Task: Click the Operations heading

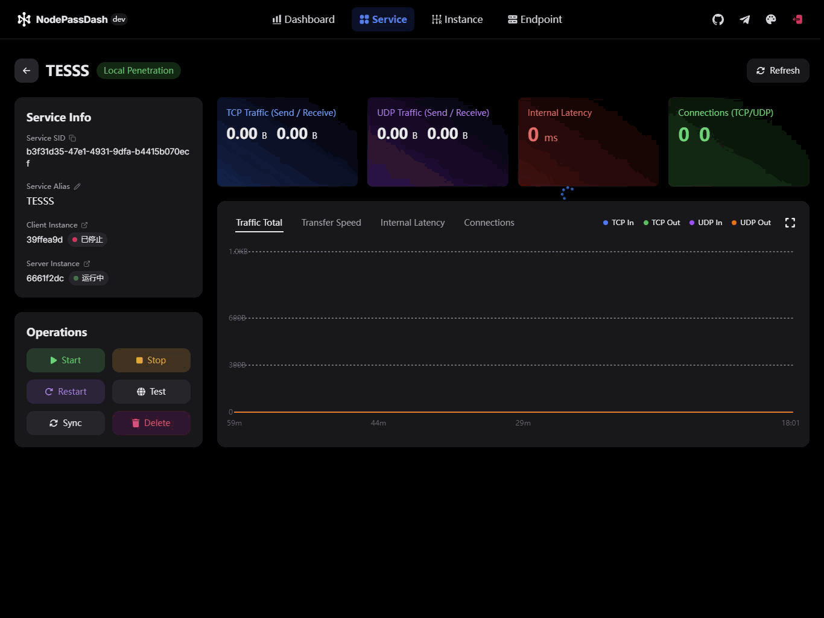Action: click(x=57, y=332)
